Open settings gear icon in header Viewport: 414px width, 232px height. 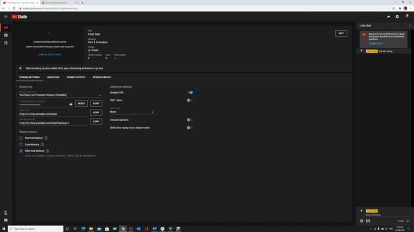pyautogui.click(x=397, y=17)
